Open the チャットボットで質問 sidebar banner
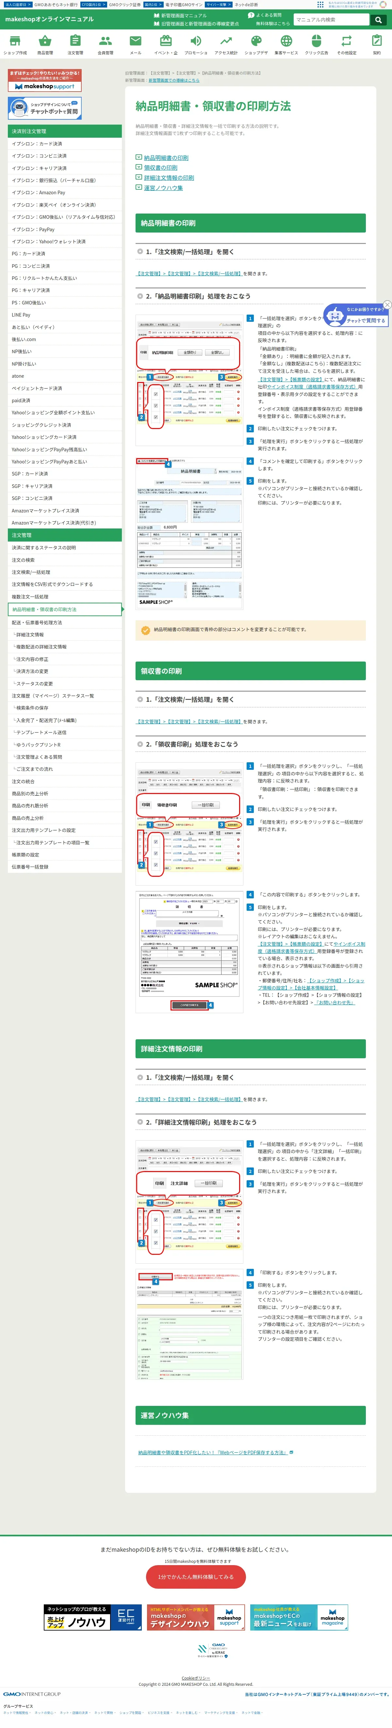The image size is (392, 1728). point(45,108)
